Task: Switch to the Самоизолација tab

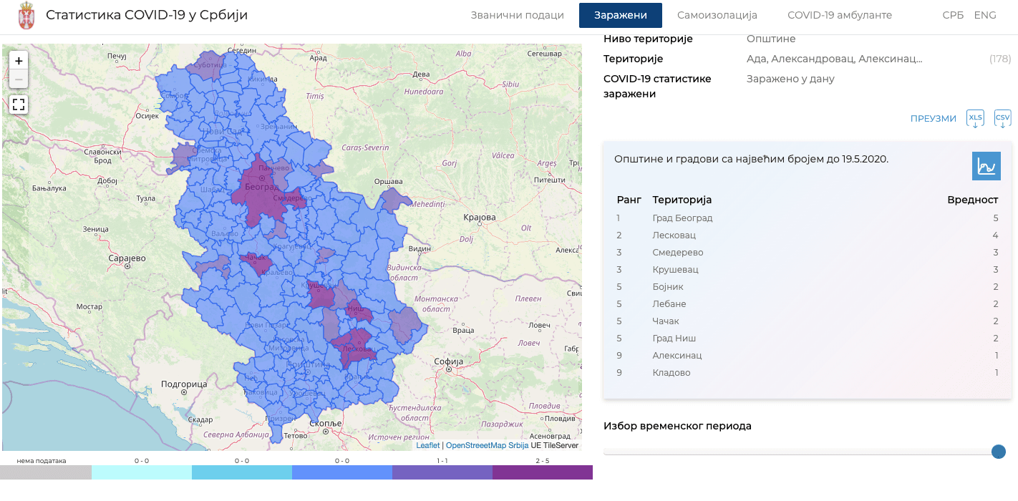Action: tap(717, 15)
